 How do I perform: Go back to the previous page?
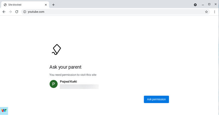pyautogui.click(x=4, y=12)
